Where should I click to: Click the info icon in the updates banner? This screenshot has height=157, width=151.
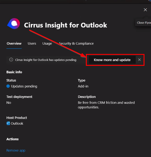point(11,60)
